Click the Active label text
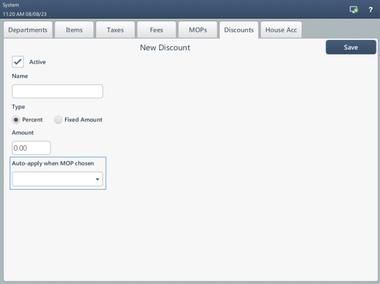The width and height of the screenshot is (380, 284). [x=37, y=62]
